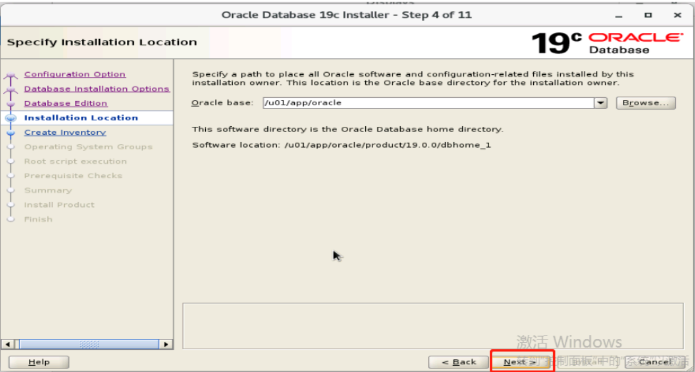Click the Installation Location step bullet icon
Screen dimensions: 695x372
click(10, 118)
